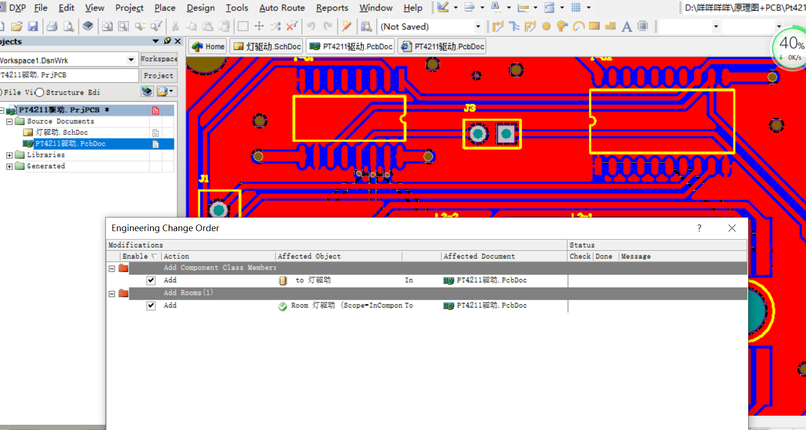Viewport: 806px width, 430px height.
Task: Open the Workspace1.DsnWrk dropdown
Action: click(131, 60)
